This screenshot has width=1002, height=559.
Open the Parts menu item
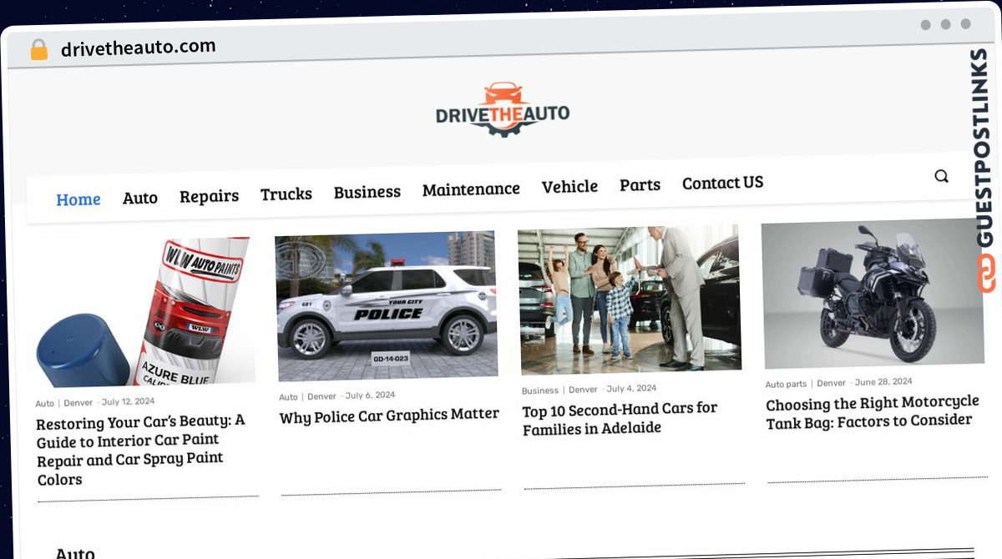coord(640,185)
